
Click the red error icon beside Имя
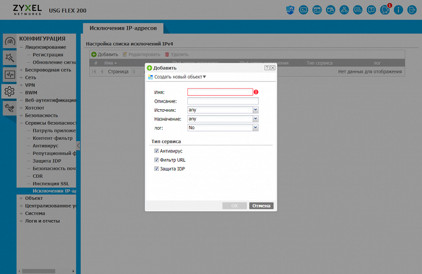tap(256, 92)
